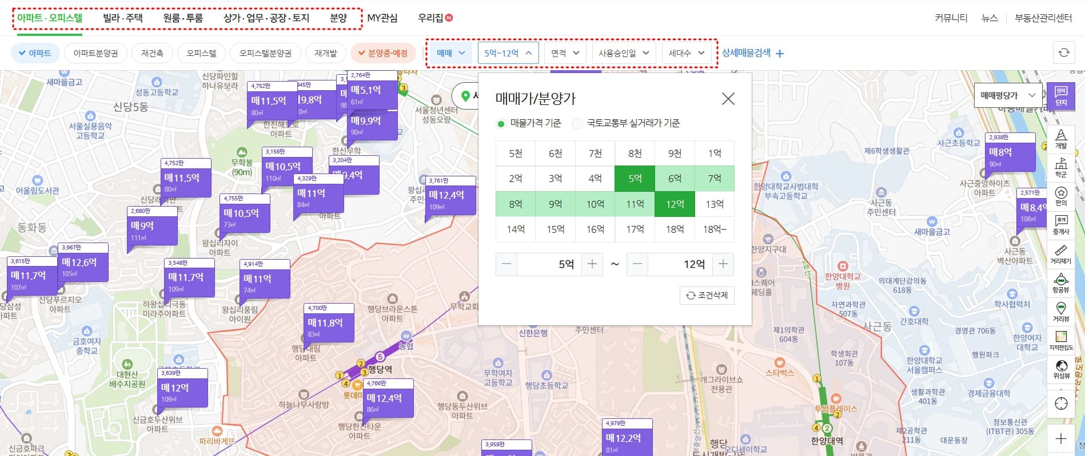1085x456 pixels.
Task: Activate the 거리재기 distance measuring tool
Action: pyautogui.click(x=1061, y=254)
